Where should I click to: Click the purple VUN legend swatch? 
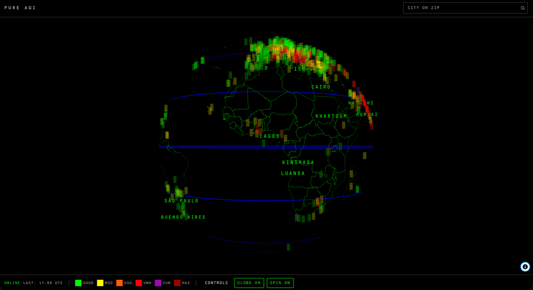click(158, 283)
